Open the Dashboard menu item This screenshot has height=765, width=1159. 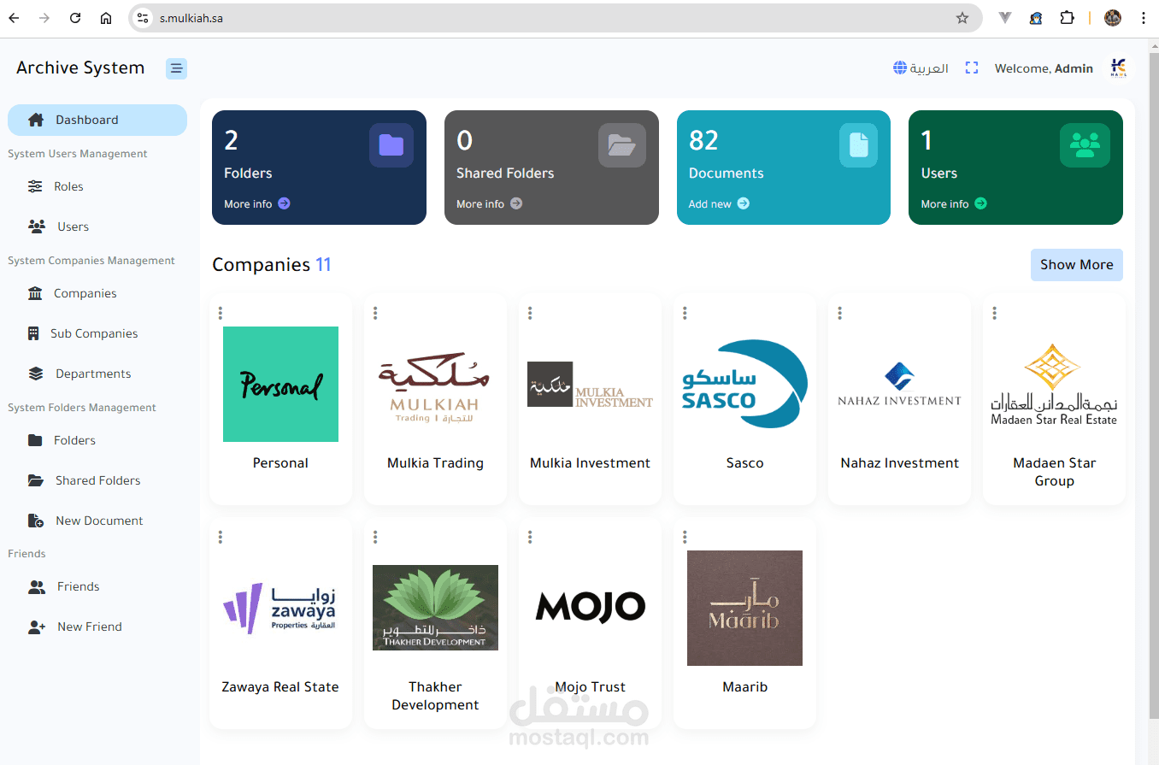coord(97,120)
